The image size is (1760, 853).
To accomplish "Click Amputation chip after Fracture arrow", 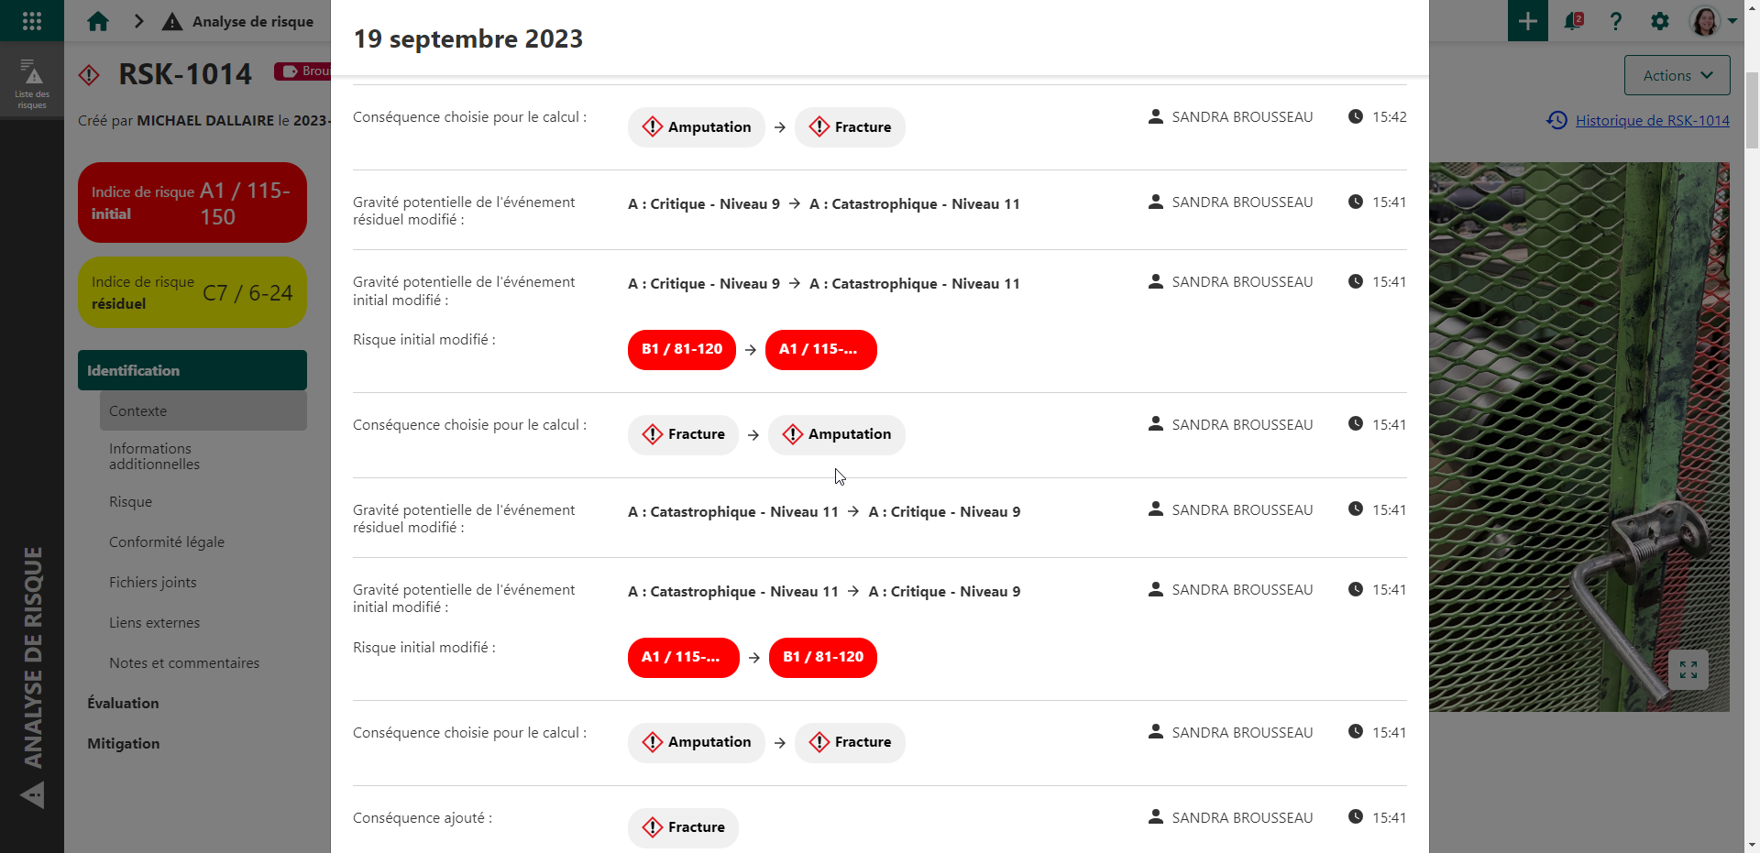I will point(837,434).
